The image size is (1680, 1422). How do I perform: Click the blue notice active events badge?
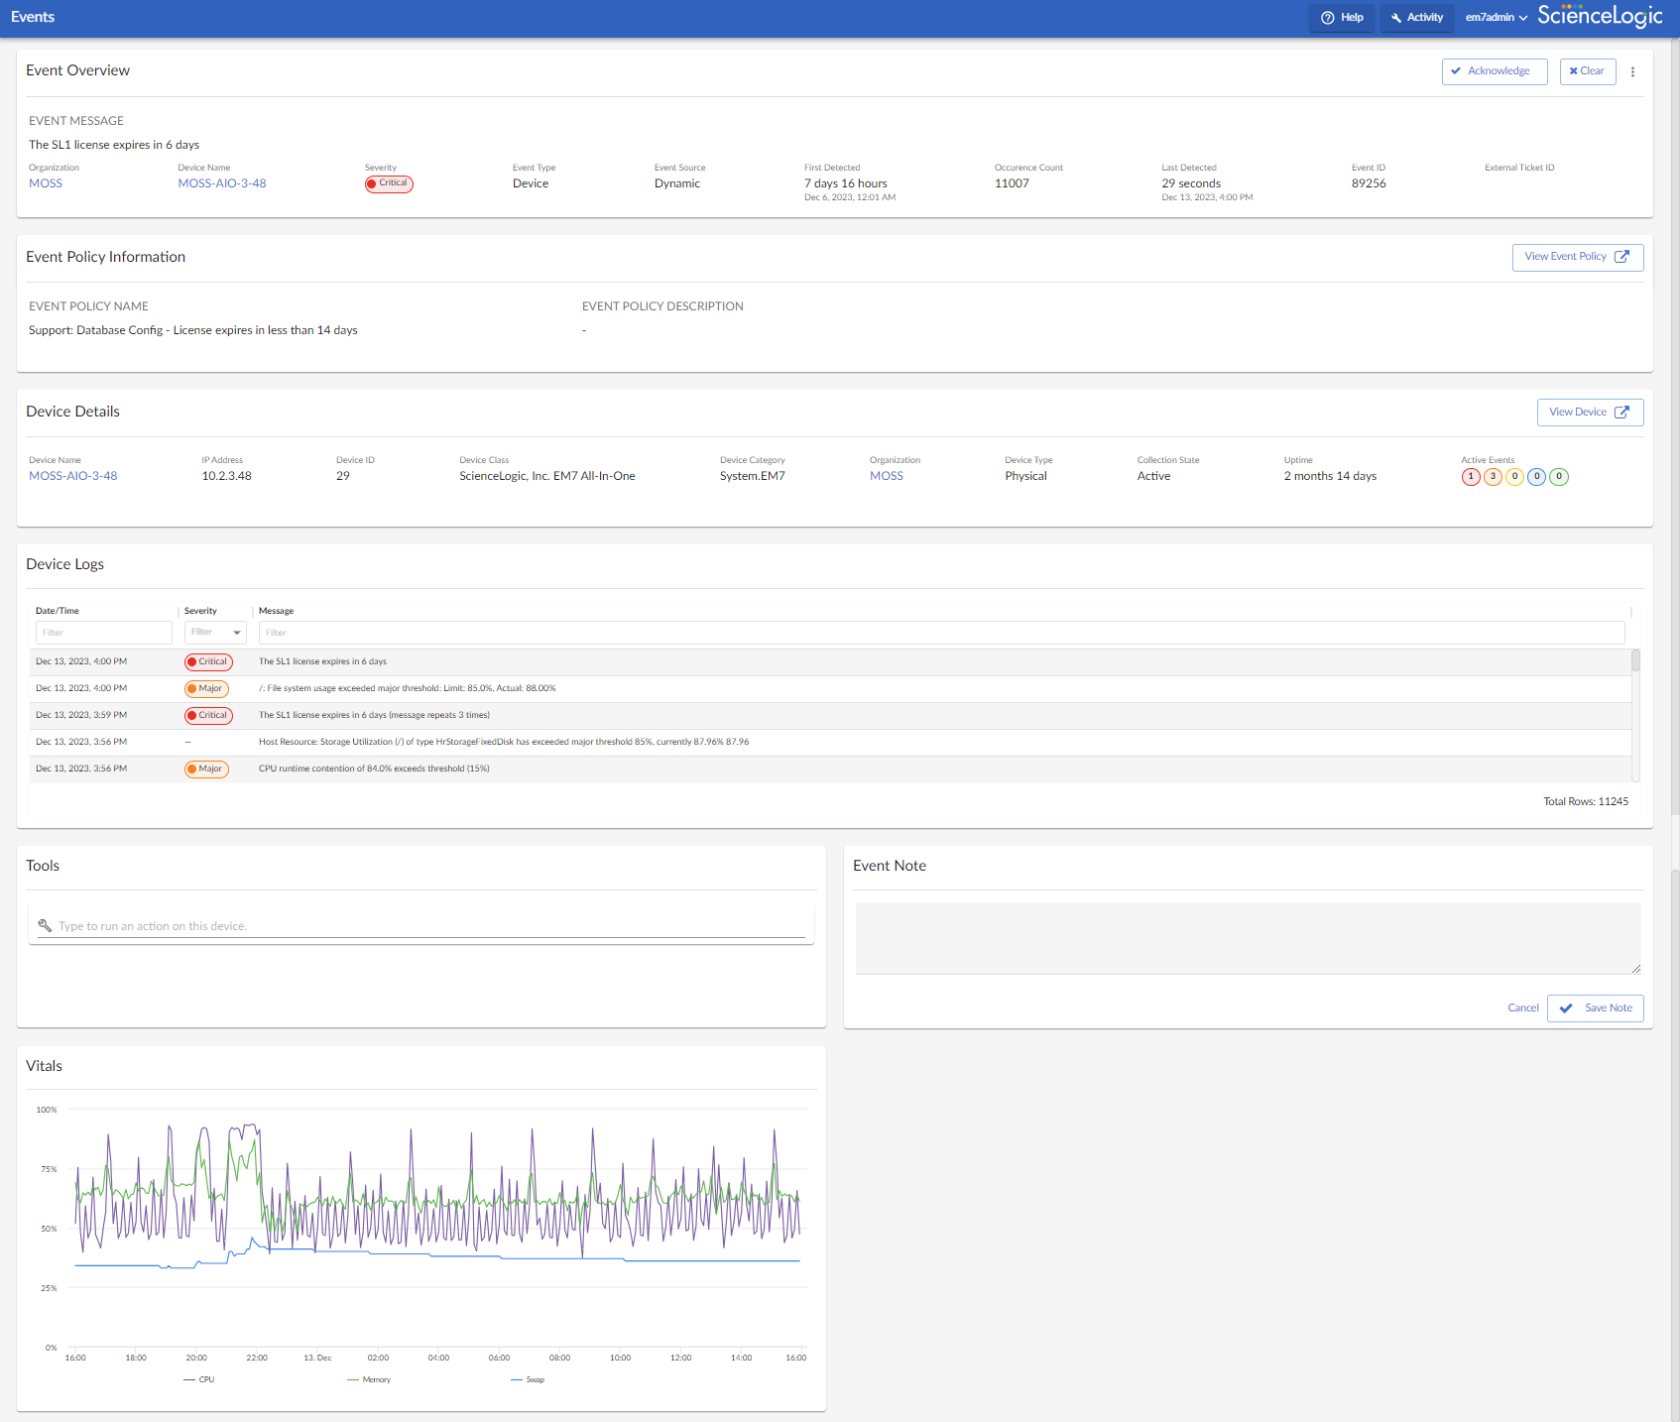coord(1537,477)
